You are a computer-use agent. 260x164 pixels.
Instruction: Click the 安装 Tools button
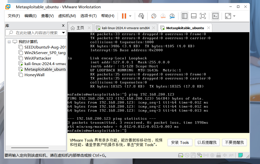tap(180, 143)
